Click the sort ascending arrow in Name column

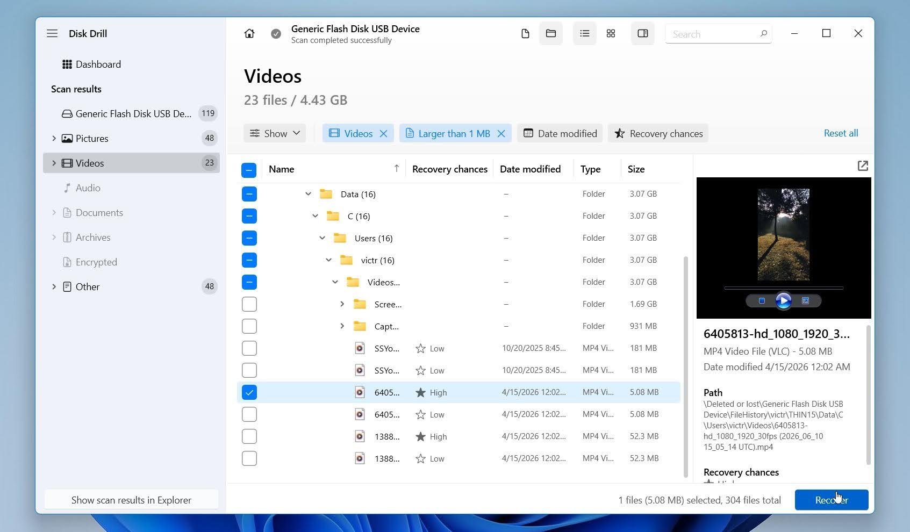(397, 169)
